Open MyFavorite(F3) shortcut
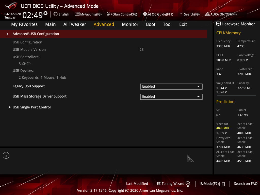The image size is (260, 195). [x=88, y=14]
